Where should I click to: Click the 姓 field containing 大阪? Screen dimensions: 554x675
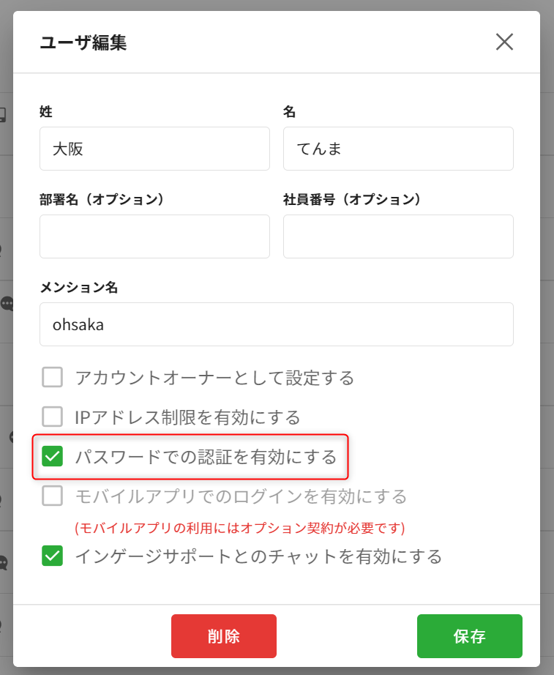[x=154, y=149]
